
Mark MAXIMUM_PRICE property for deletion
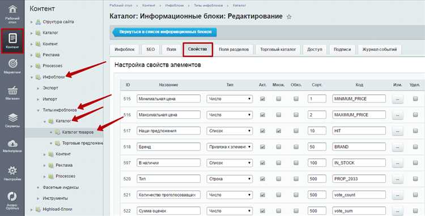click(x=415, y=115)
